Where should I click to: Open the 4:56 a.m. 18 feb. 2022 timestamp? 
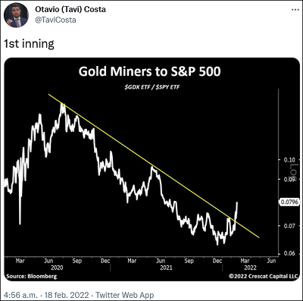click(x=46, y=295)
